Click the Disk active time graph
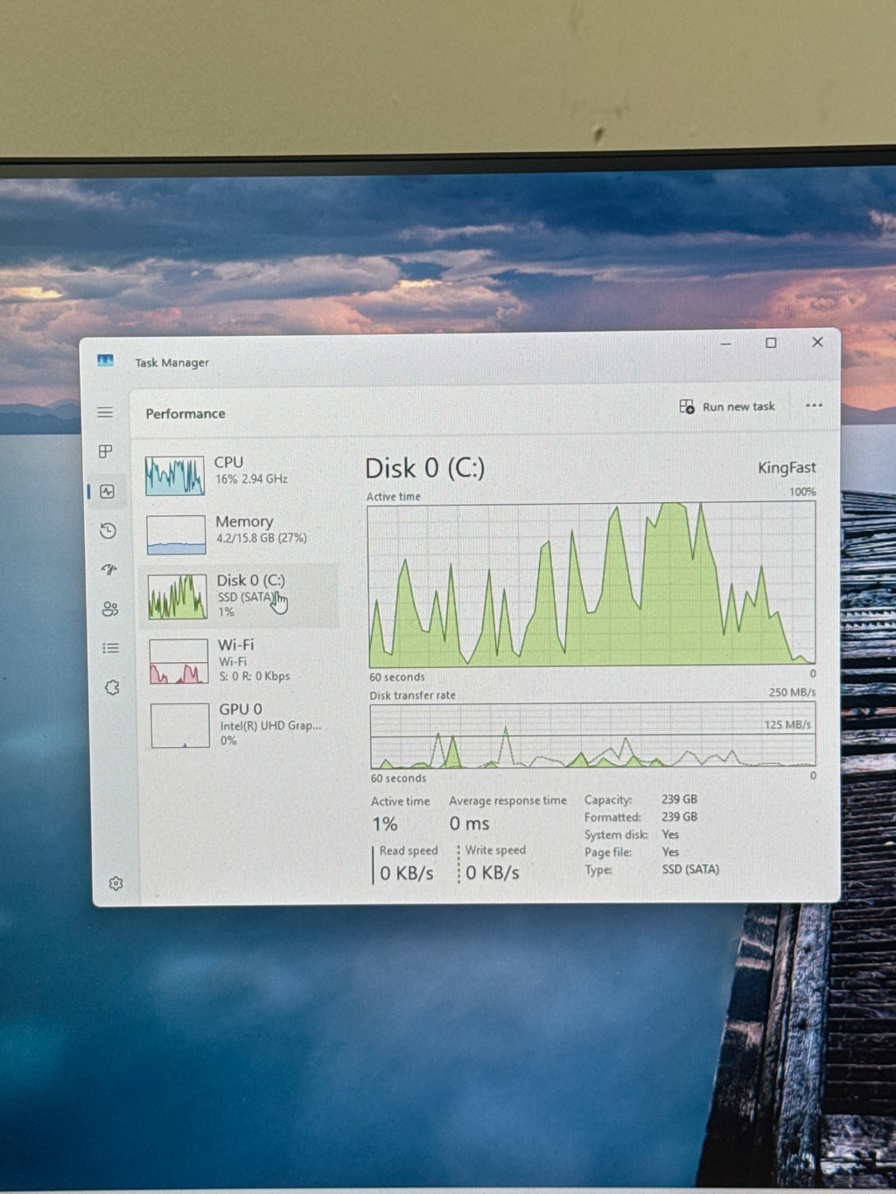896x1194 pixels. click(592, 584)
